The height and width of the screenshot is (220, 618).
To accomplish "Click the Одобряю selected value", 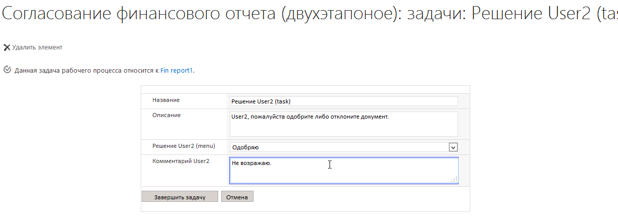I will tap(245, 147).
